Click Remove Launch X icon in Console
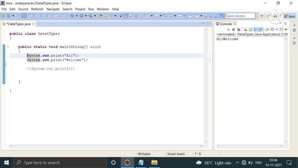The height and width of the screenshot is (168, 298). pyautogui.click(x=233, y=29)
